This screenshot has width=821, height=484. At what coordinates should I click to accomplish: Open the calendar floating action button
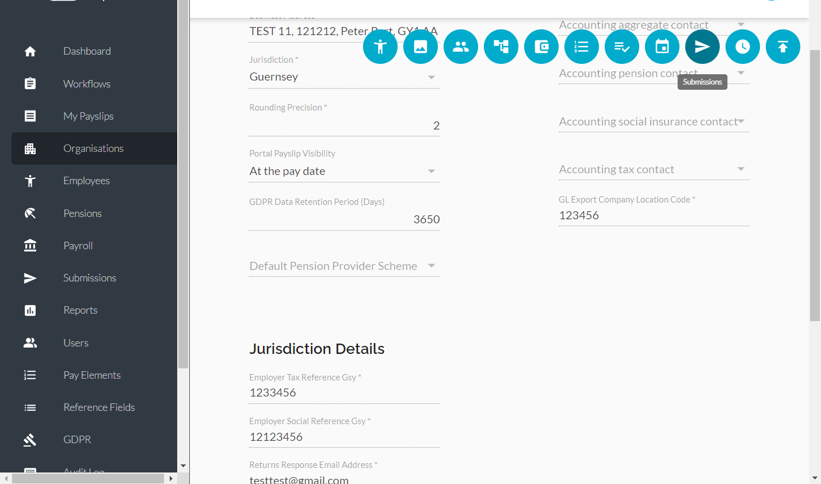tap(662, 47)
